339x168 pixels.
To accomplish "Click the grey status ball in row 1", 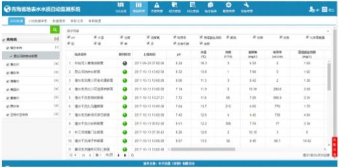I will (125, 63).
